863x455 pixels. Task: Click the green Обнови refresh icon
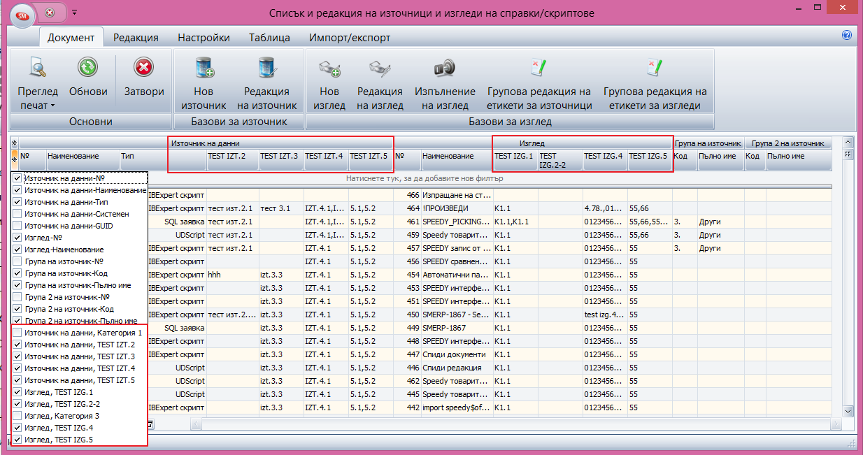pos(88,68)
